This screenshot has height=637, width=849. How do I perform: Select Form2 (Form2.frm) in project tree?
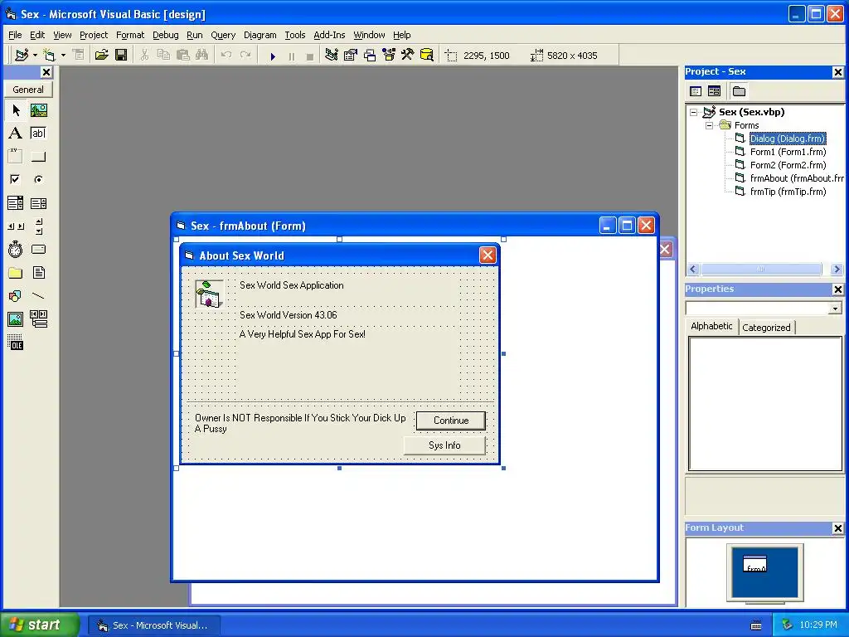tap(788, 165)
